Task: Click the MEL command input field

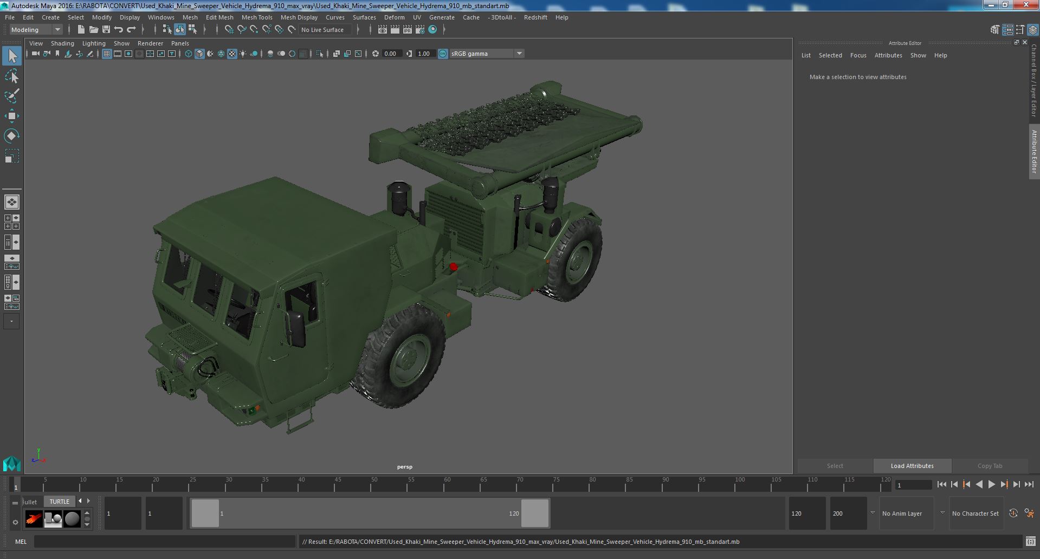Action: [x=165, y=542]
